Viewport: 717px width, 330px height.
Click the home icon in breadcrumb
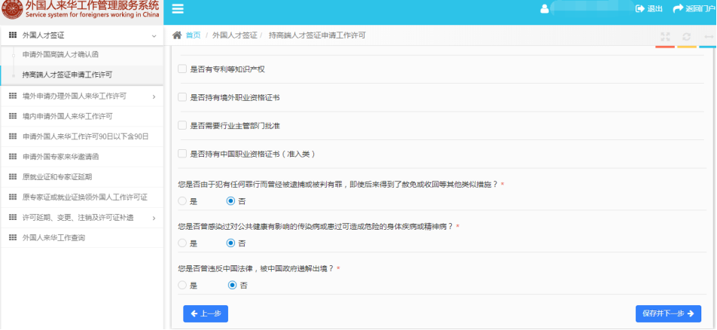click(177, 35)
